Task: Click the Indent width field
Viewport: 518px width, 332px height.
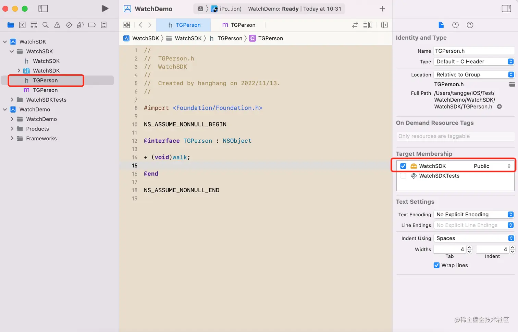Action: coord(492,250)
